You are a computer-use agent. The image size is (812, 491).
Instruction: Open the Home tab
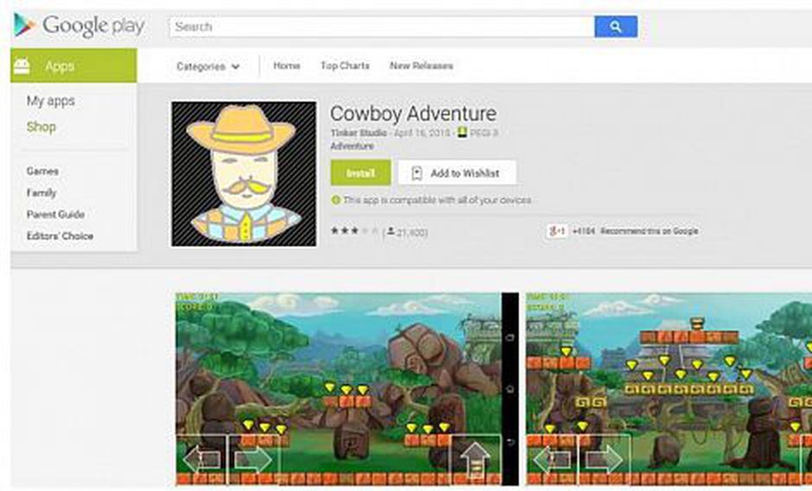click(x=287, y=66)
